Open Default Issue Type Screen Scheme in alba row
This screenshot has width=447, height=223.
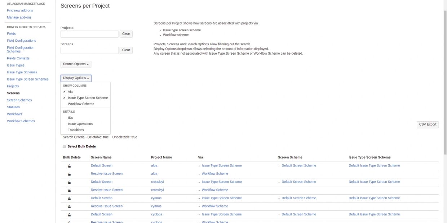(x=374, y=165)
